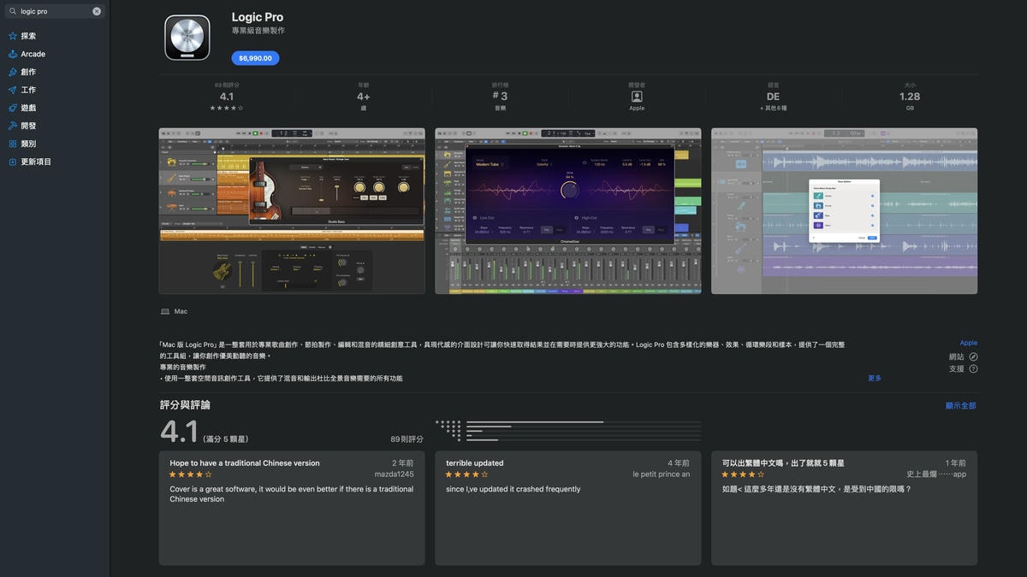Click the hammer icon beside 開發
Screen dimensions: 1027x577
tap(13, 126)
